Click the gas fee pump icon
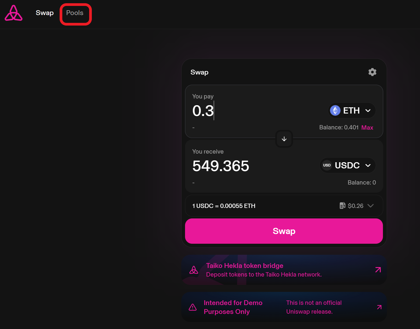This screenshot has width=420, height=329. 342,206
